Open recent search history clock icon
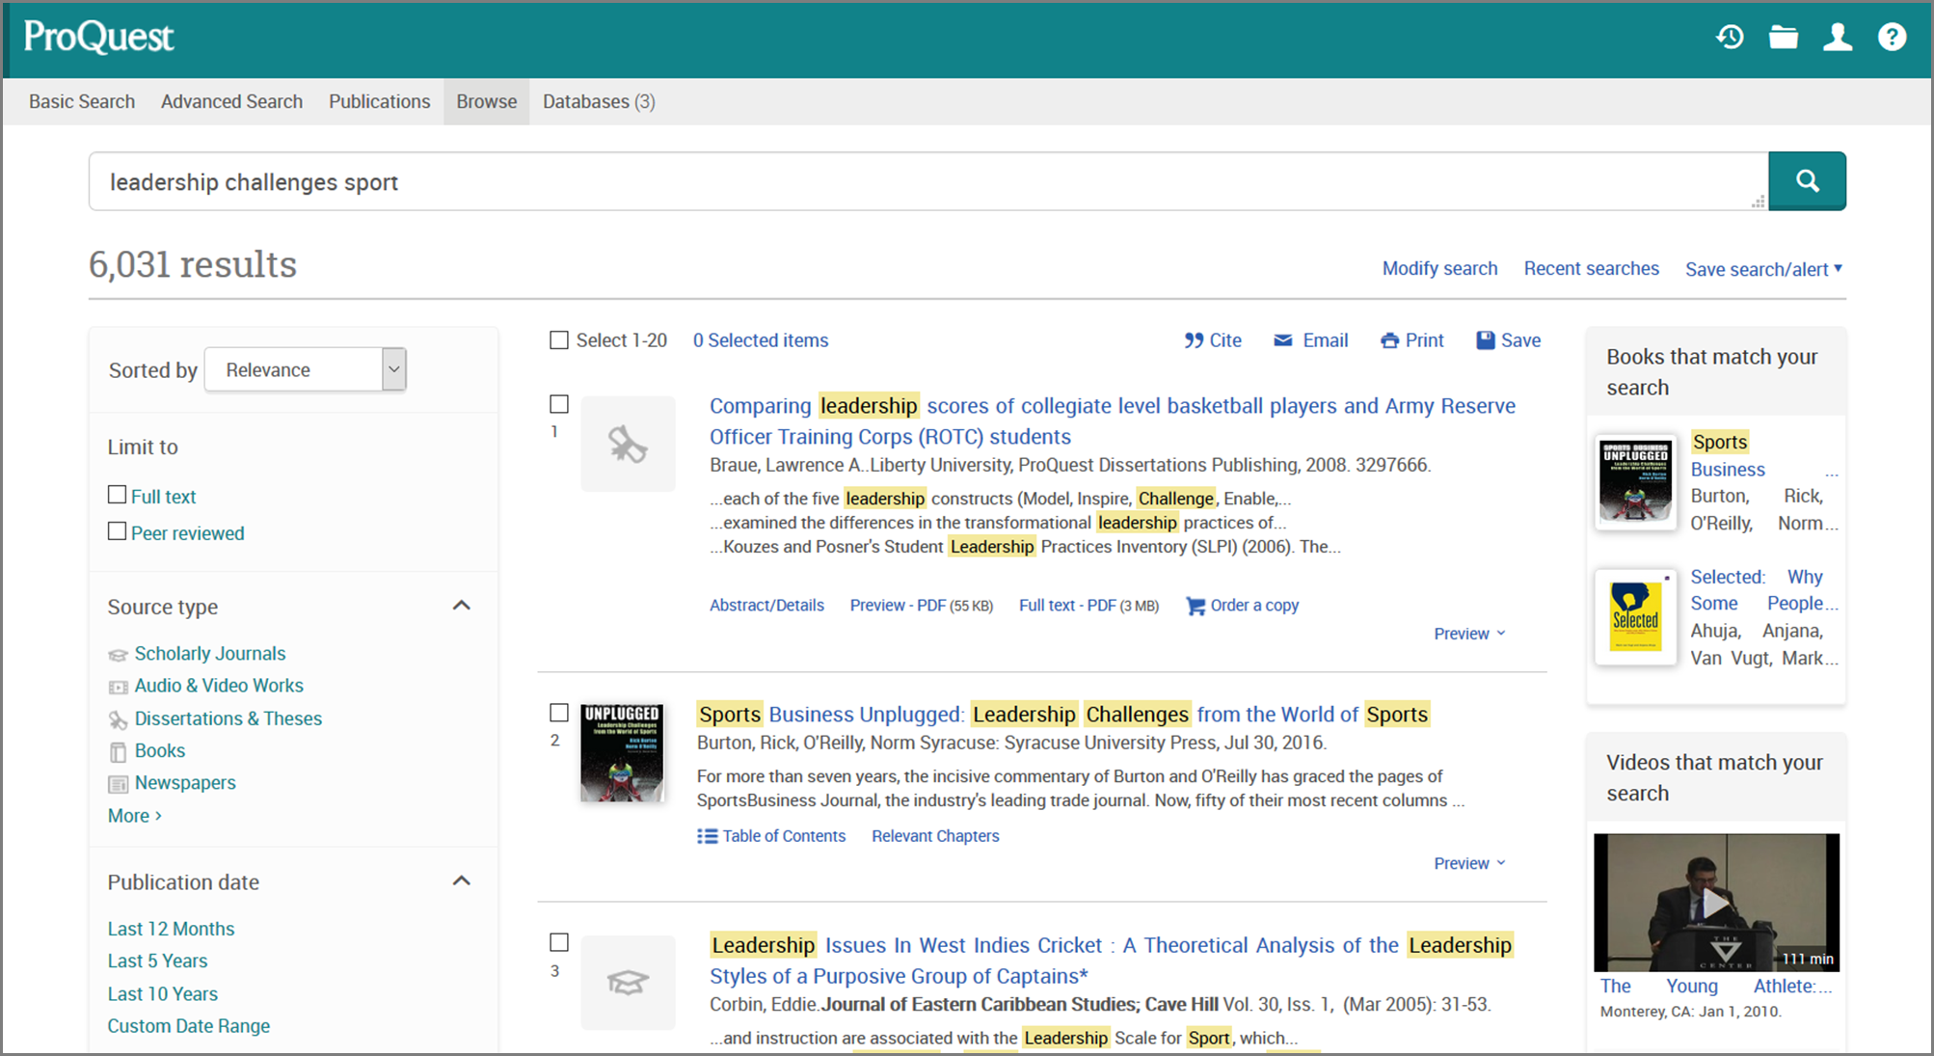Screen dimensions: 1934x1056 [1730, 37]
